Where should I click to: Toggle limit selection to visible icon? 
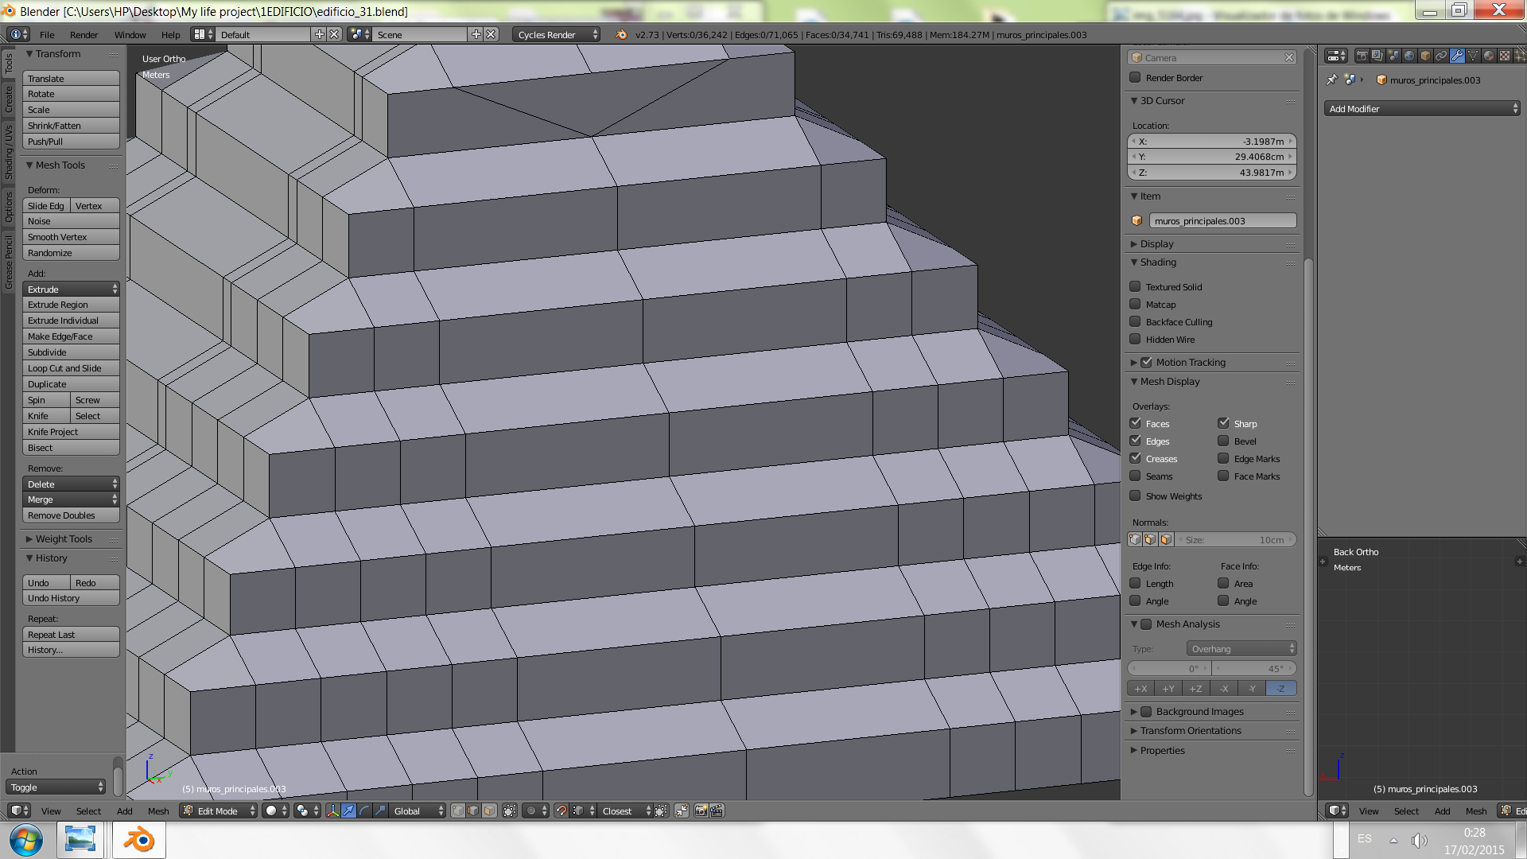[x=510, y=811]
